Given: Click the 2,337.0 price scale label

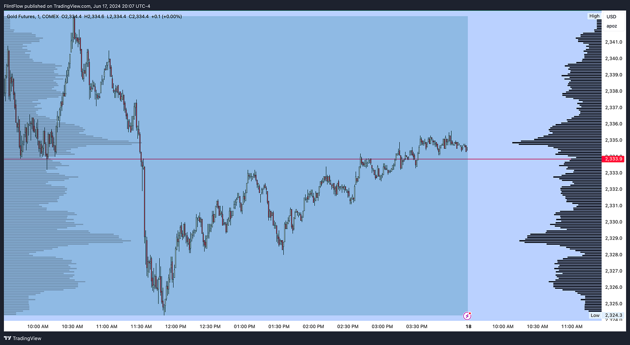Looking at the screenshot, I should click(614, 107).
